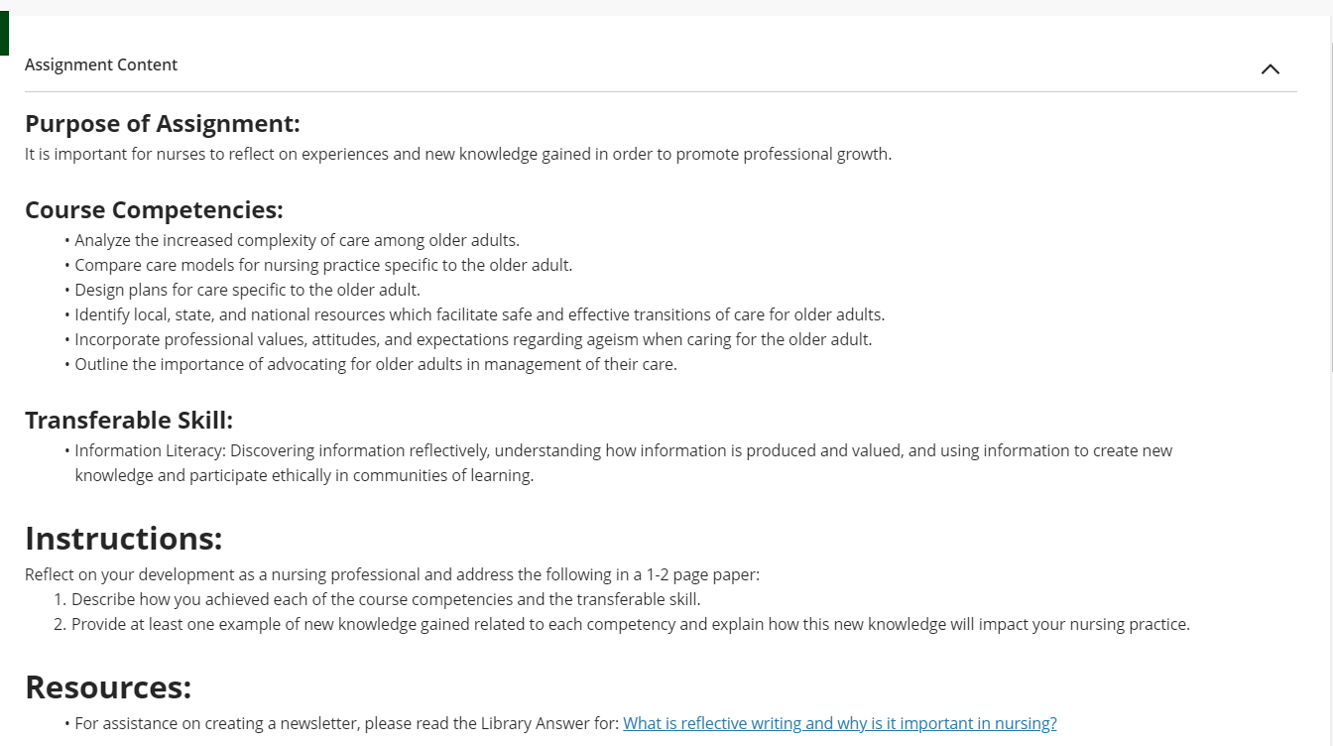
Task: Click the Course Competencies heading
Action: [154, 210]
